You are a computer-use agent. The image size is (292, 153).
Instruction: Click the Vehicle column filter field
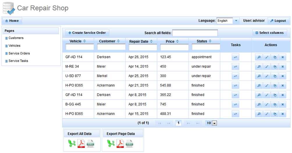pos(80,47)
